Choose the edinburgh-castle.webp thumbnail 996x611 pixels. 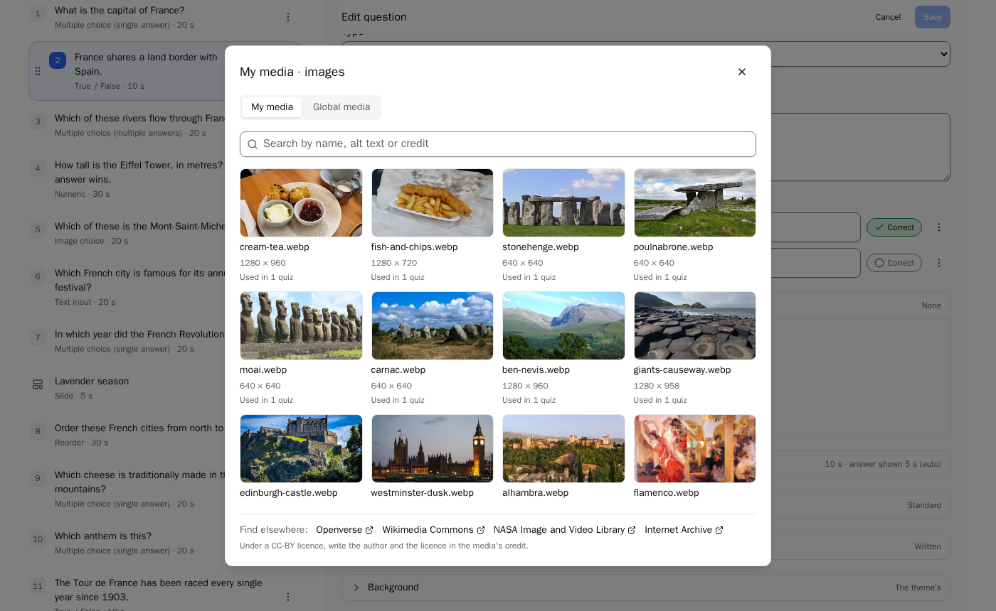[x=301, y=449]
